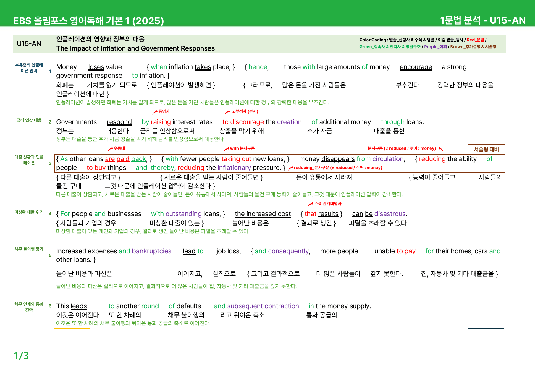Select the page indicator 1/3
Image resolution: width=535 pixels, height=378 pixels.
tap(21, 356)
